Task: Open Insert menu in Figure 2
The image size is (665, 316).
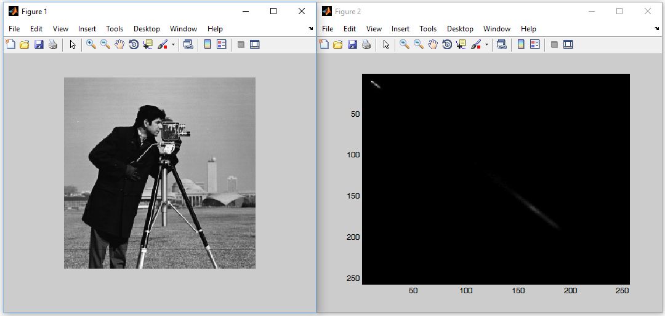Action: click(400, 29)
